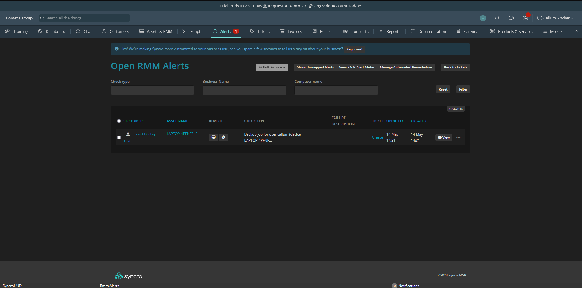Image resolution: width=582 pixels, height=288 pixels.
Task: Open the notifications bell icon
Action: click(497, 18)
